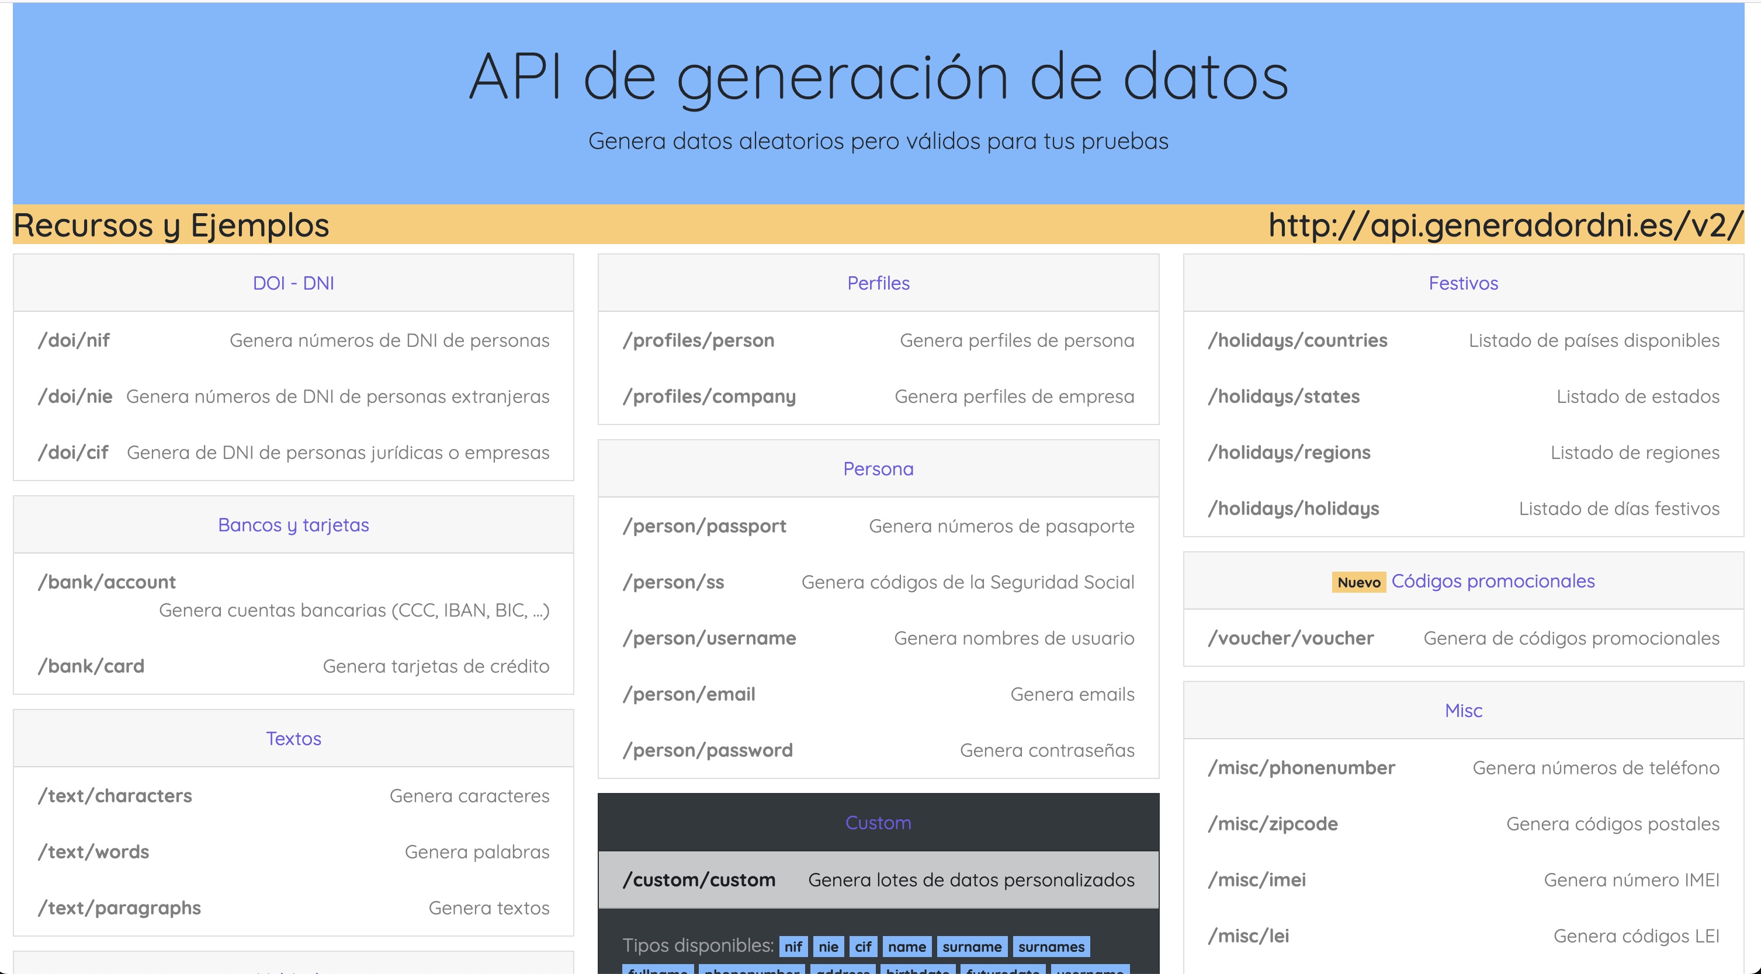Open the /holidays/regions endpoint
Screen dimensions: 1761x974
1289,452
